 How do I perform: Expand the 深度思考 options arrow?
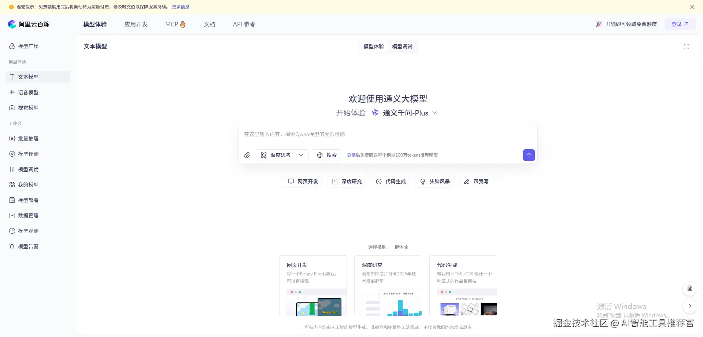(x=301, y=155)
